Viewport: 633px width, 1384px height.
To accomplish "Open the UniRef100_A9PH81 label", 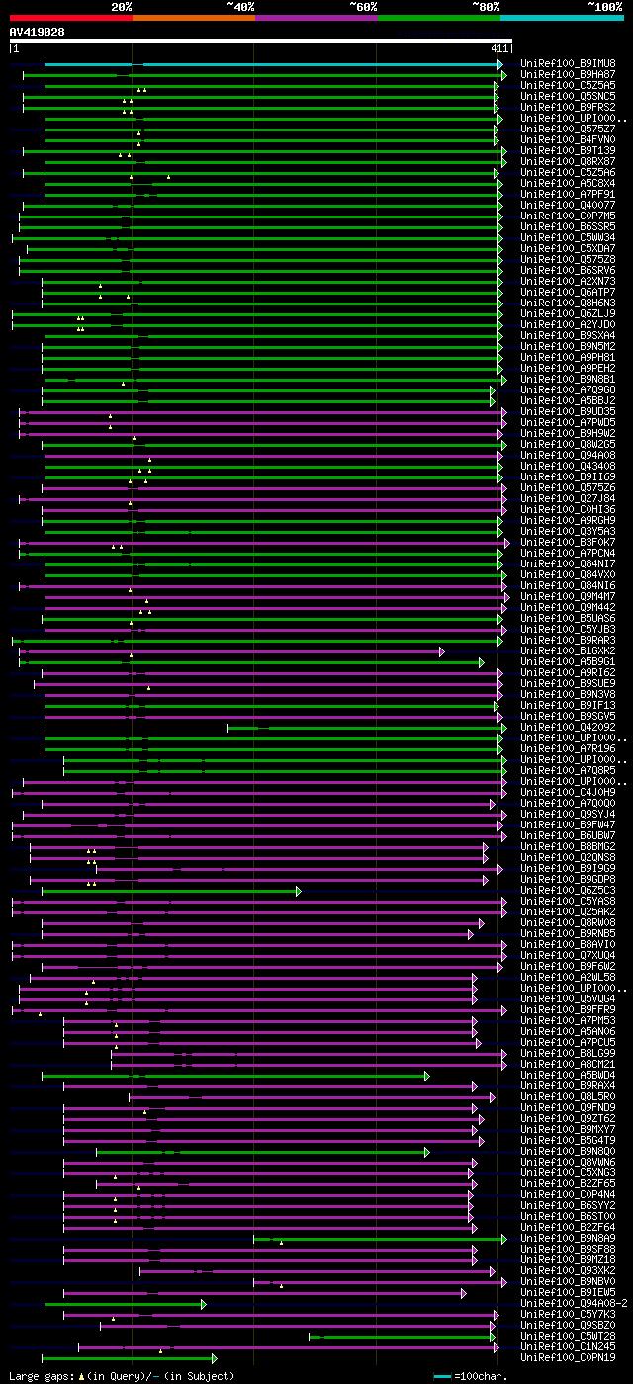I will pyautogui.click(x=568, y=357).
